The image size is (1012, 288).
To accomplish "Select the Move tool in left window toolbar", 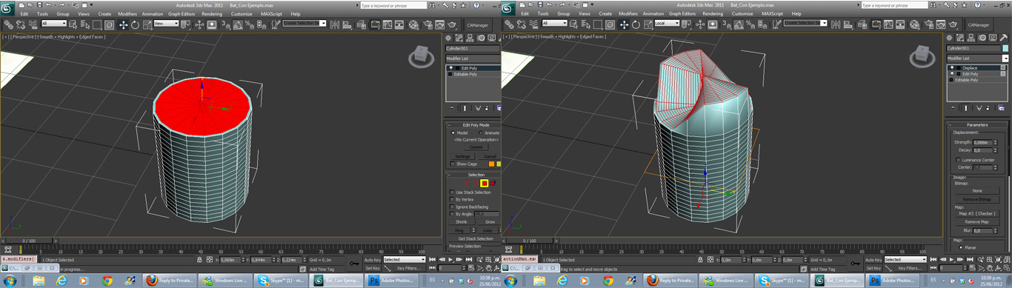I will 123,24.
